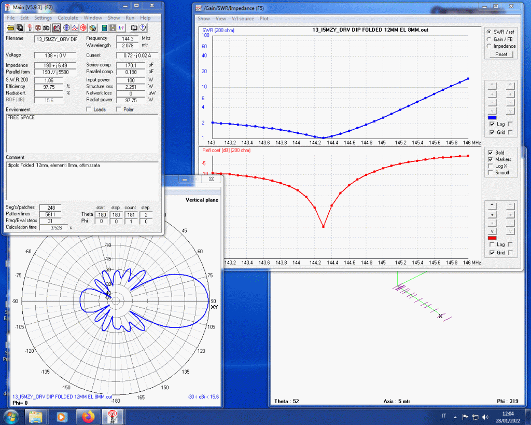Open the Calculate menu
Image resolution: width=531 pixels, height=425 pixels.
click(x=67, y=18)
